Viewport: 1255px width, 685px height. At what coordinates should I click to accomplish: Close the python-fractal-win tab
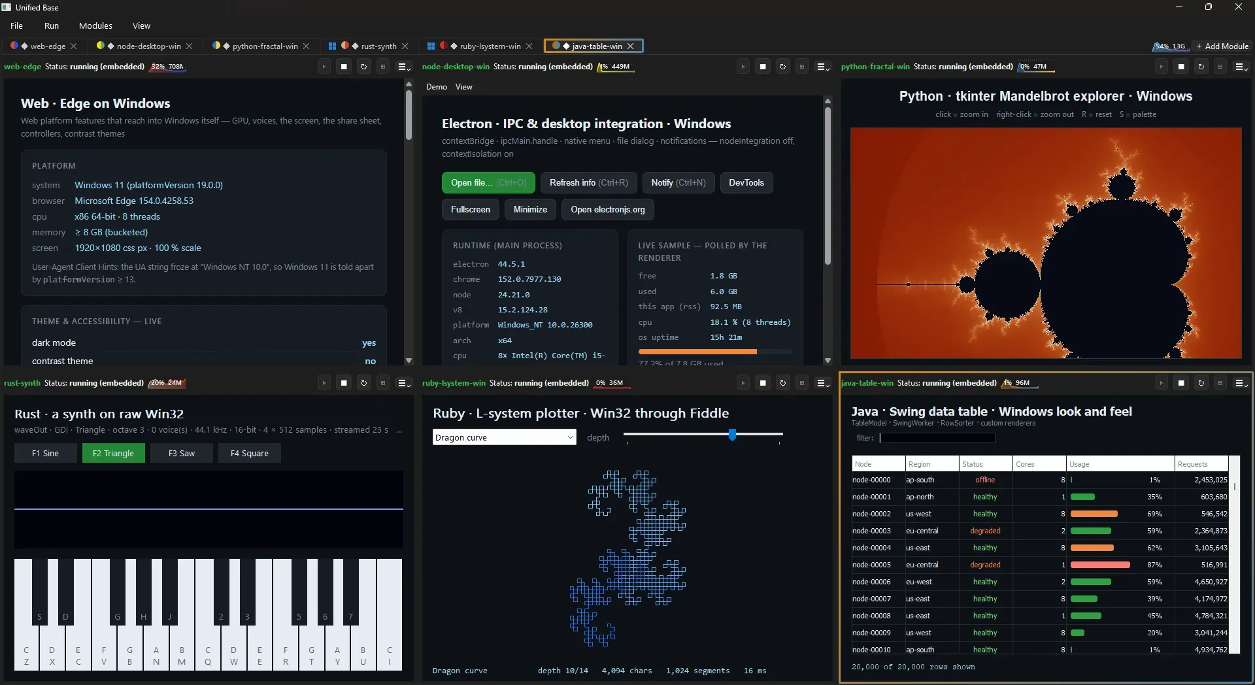(x=306, y=46)
